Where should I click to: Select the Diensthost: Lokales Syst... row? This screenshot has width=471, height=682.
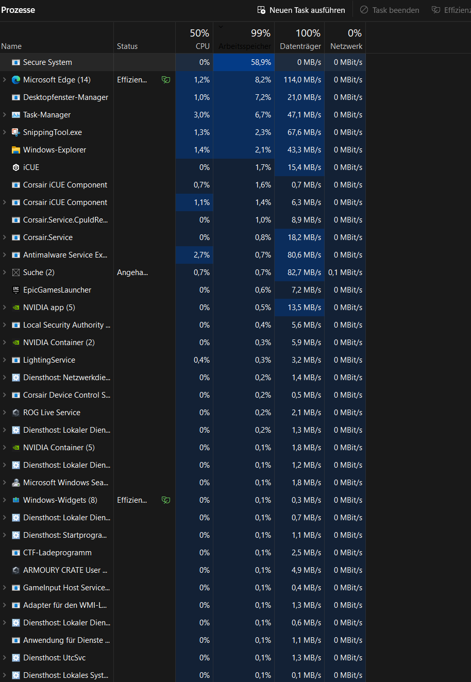[183, 675]
